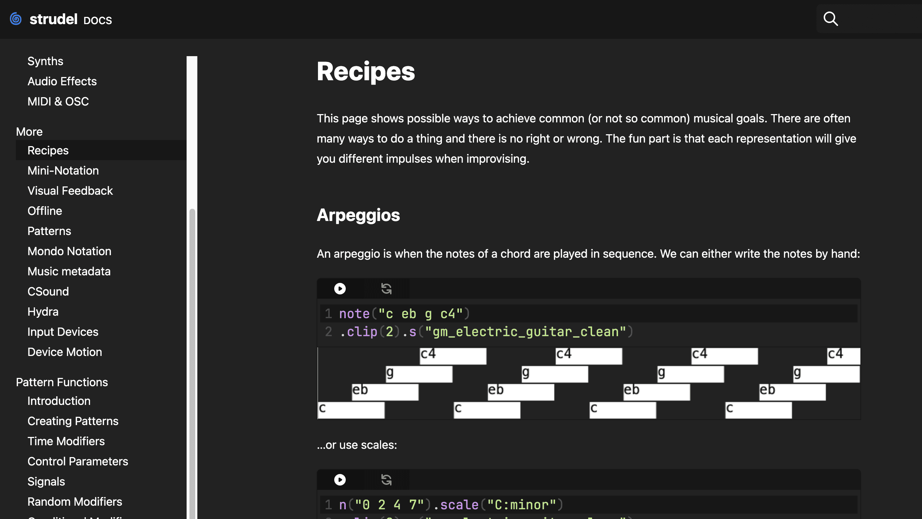Image resolution: width=922 pixels, height=519 pixels.
Task: Update the first code example via refresh icon
Action: pos(386,288)
